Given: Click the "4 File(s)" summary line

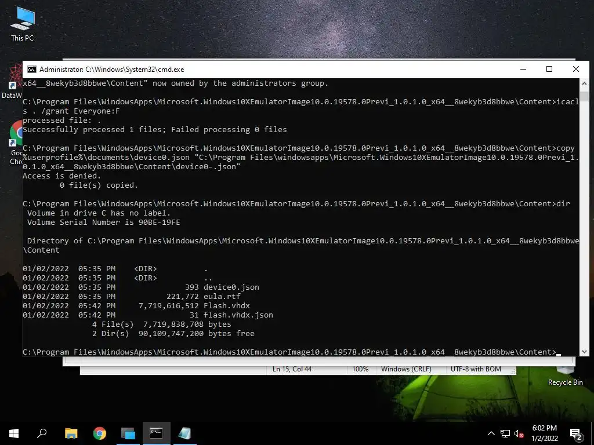Looking at the screenshot, I should point(161,324).
